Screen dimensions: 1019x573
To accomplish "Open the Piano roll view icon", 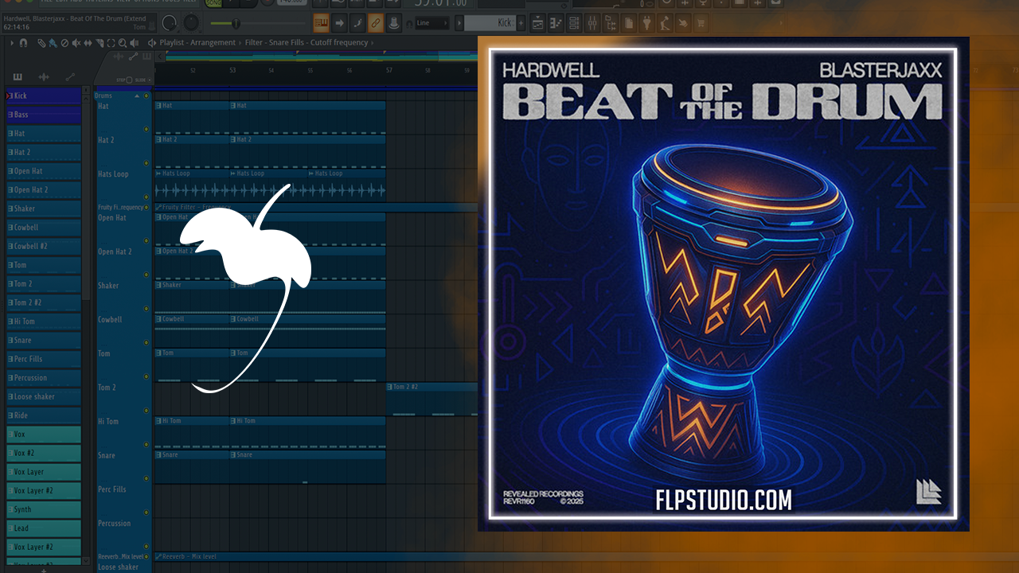I will pyautogui.click(x=556, y=23).
